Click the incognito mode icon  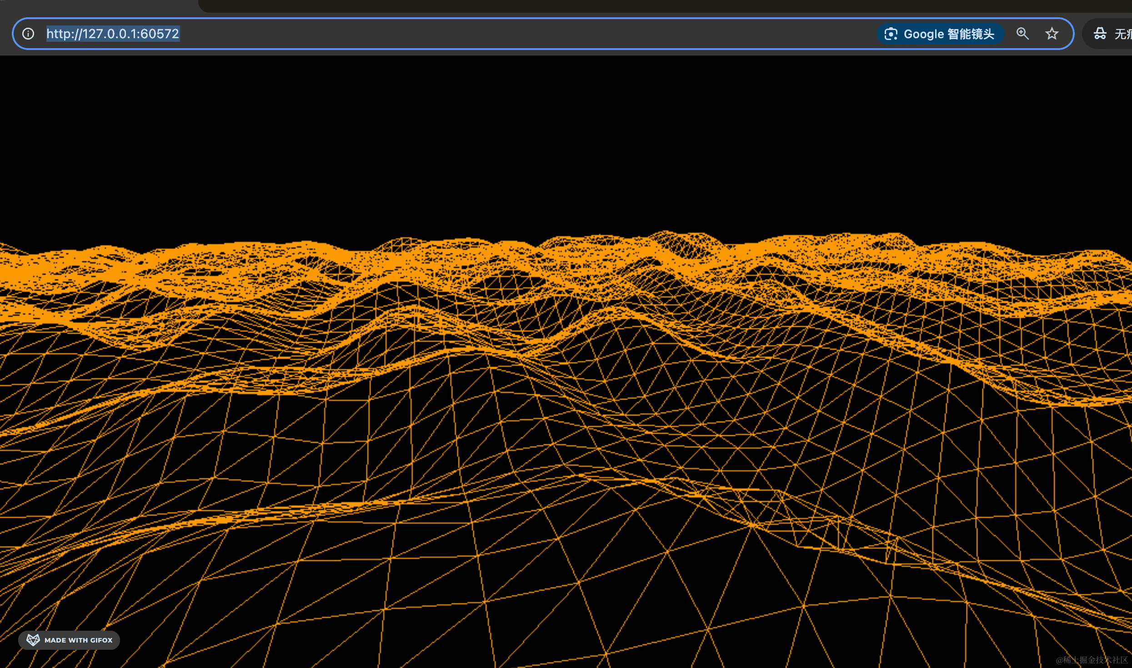coord(1100,34)
